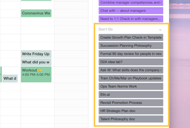Open 'What did you w' calendar block
This screenshot has height=128, width=190.
(36, 62)
